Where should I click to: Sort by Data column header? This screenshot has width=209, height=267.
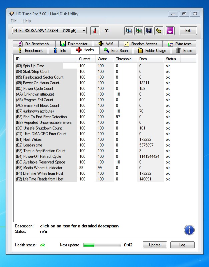150,59
